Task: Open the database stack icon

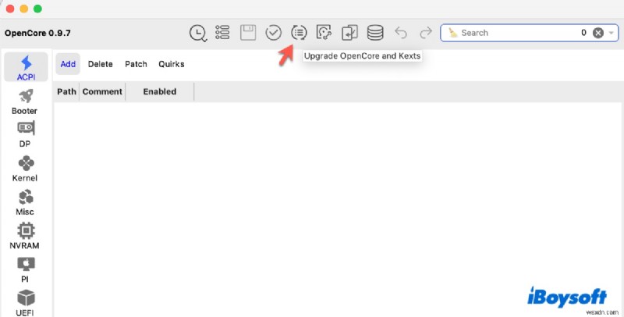Action: 375,33
